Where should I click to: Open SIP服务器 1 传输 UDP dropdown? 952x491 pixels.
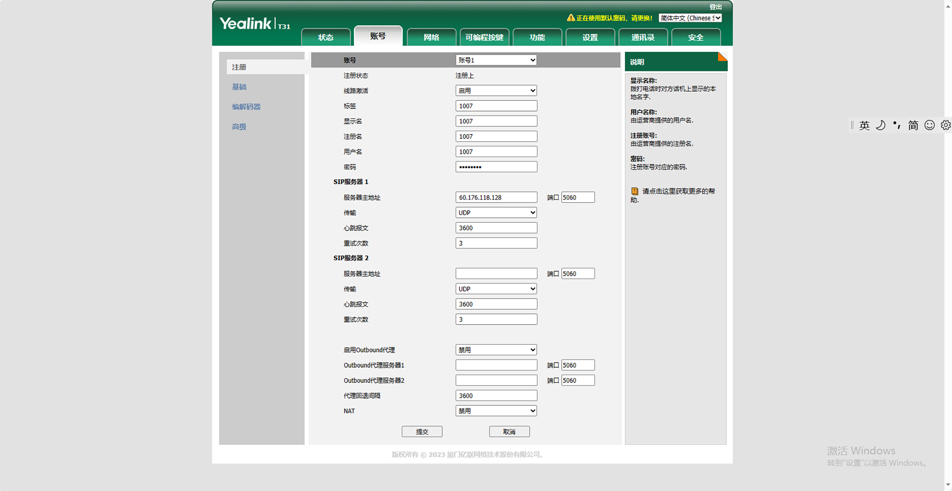(x=496, y=213)
